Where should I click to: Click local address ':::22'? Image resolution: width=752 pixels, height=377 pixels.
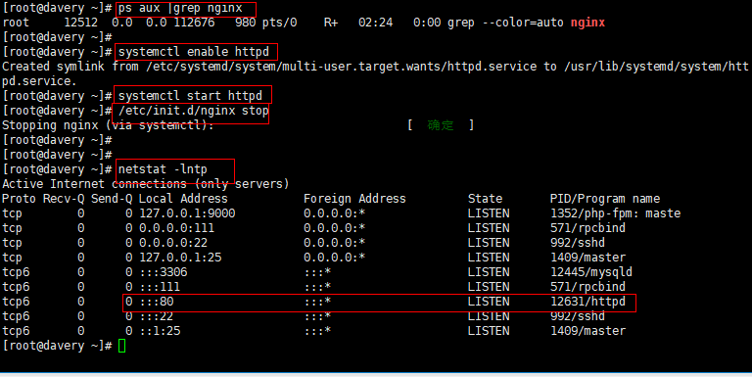coord(157,316)
